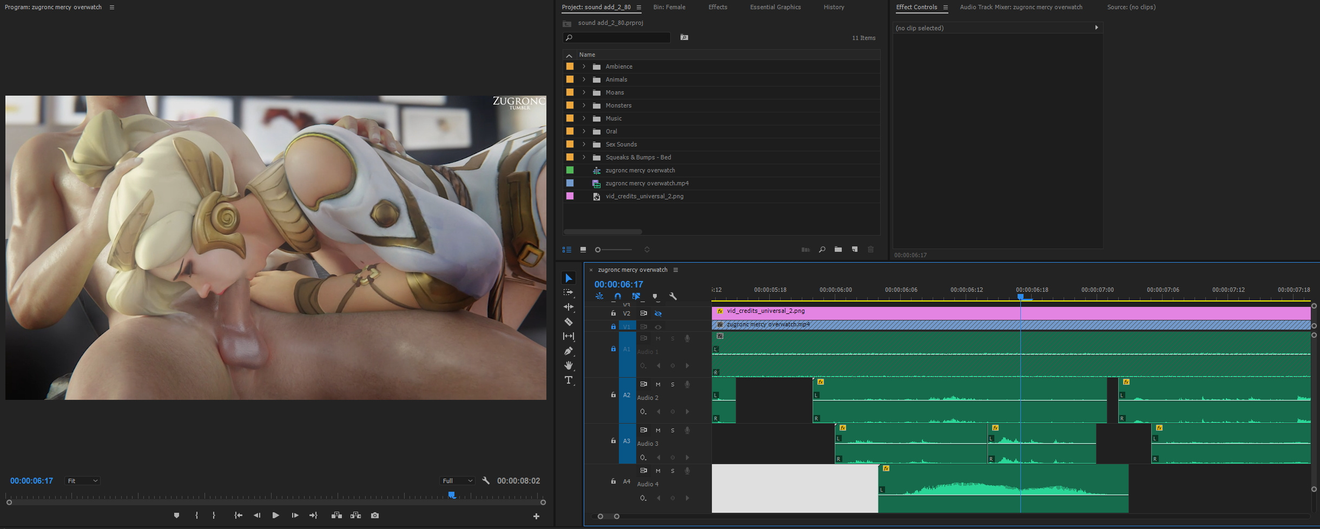Switch to the Effects tab
The width and height of the screenshot is (1320, 529).
point(718,7)
